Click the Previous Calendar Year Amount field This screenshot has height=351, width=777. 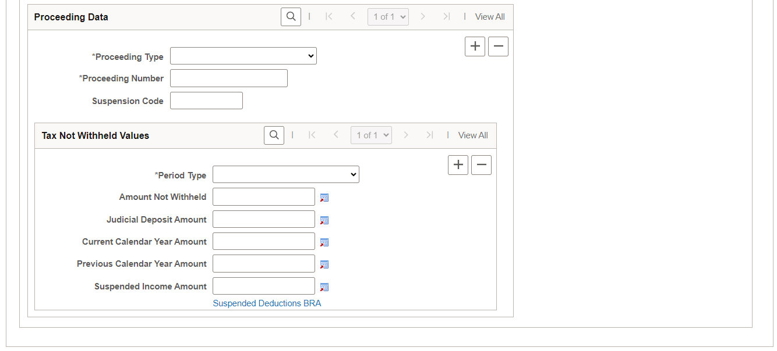[264, 264]
